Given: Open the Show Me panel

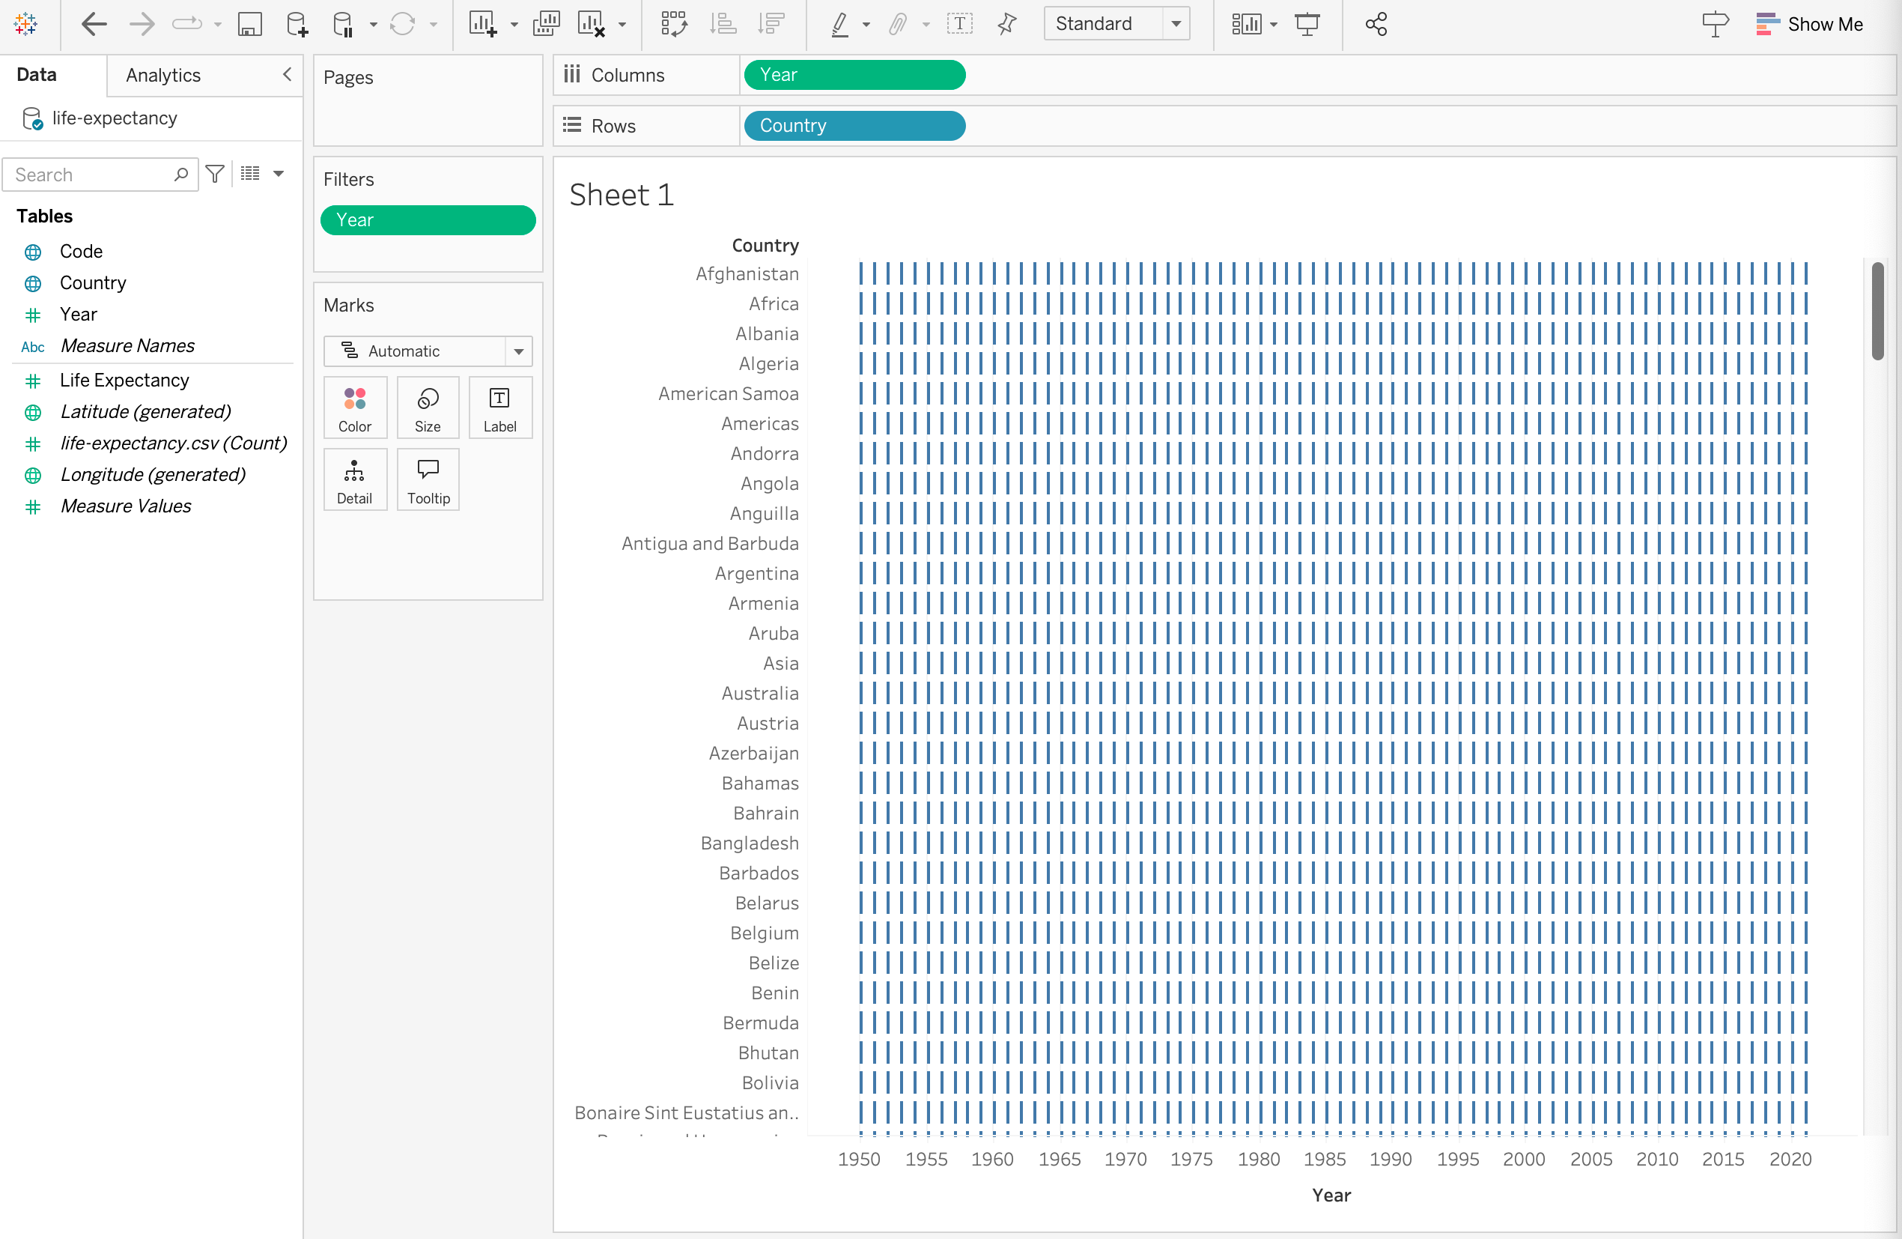Looking at the screenshot, I should click(1809, 24).
